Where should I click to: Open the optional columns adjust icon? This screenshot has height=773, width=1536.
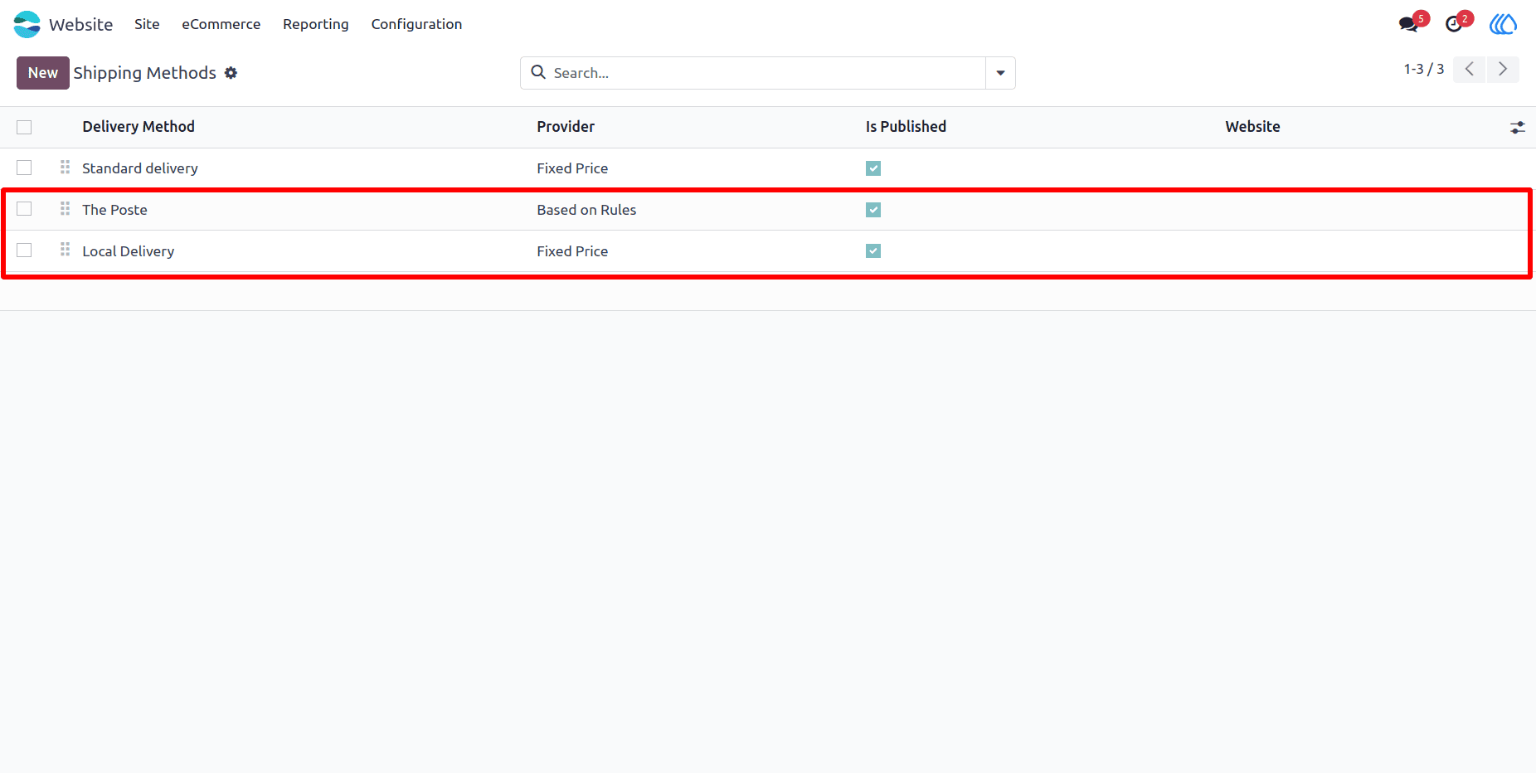point(1517,127)
